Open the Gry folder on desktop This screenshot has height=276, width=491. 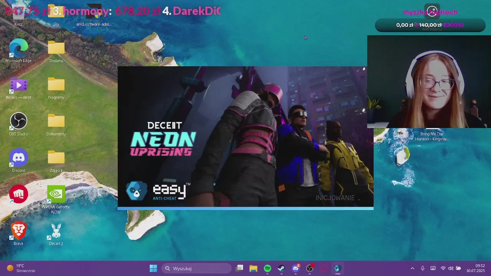[x=56, y=15]
